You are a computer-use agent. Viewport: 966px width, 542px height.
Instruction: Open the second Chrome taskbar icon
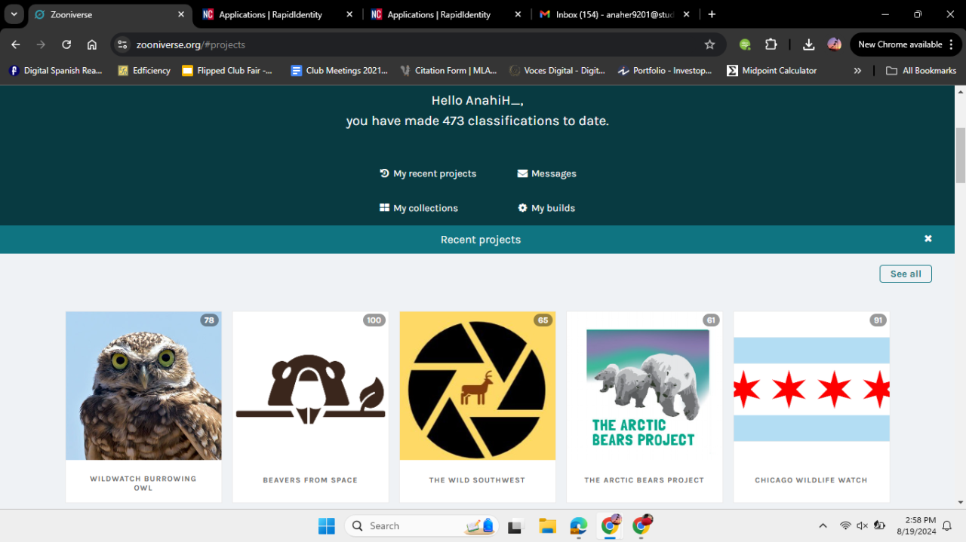[x=641, y=525]
